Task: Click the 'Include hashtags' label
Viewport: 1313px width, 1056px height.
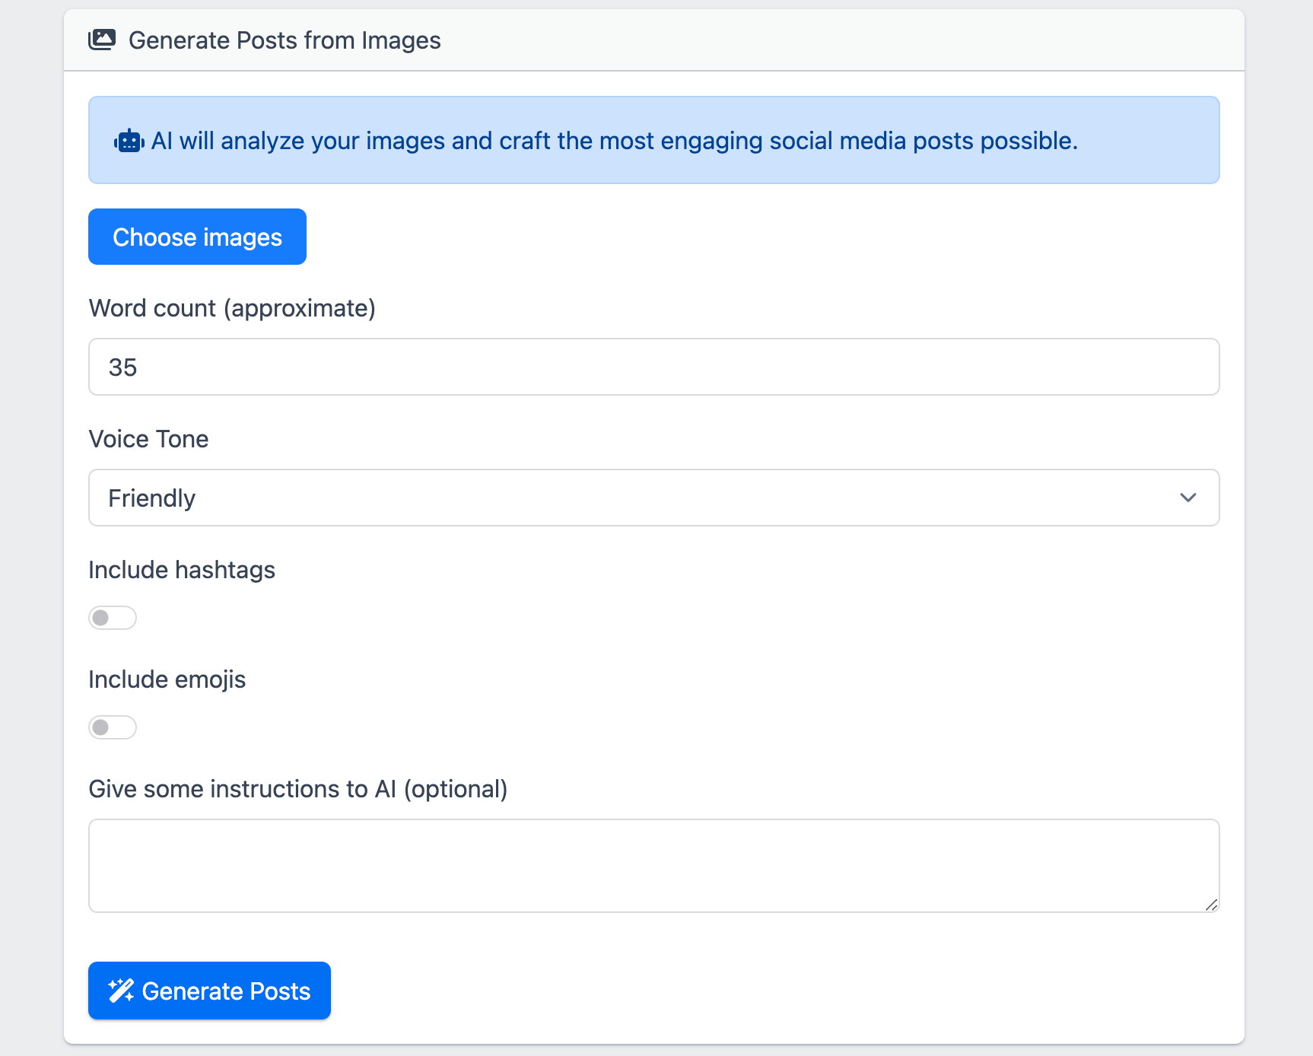Action: point(182,570)
